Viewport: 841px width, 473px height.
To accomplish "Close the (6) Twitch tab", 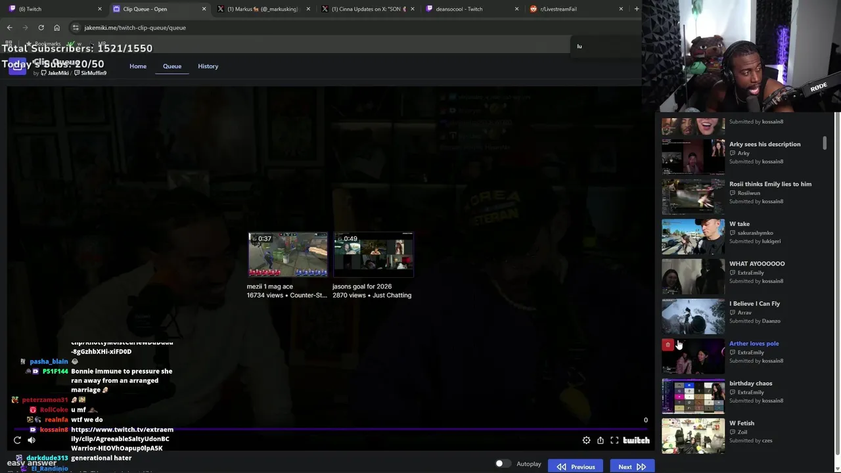I will pyautogui.click(x=100, y=9).
